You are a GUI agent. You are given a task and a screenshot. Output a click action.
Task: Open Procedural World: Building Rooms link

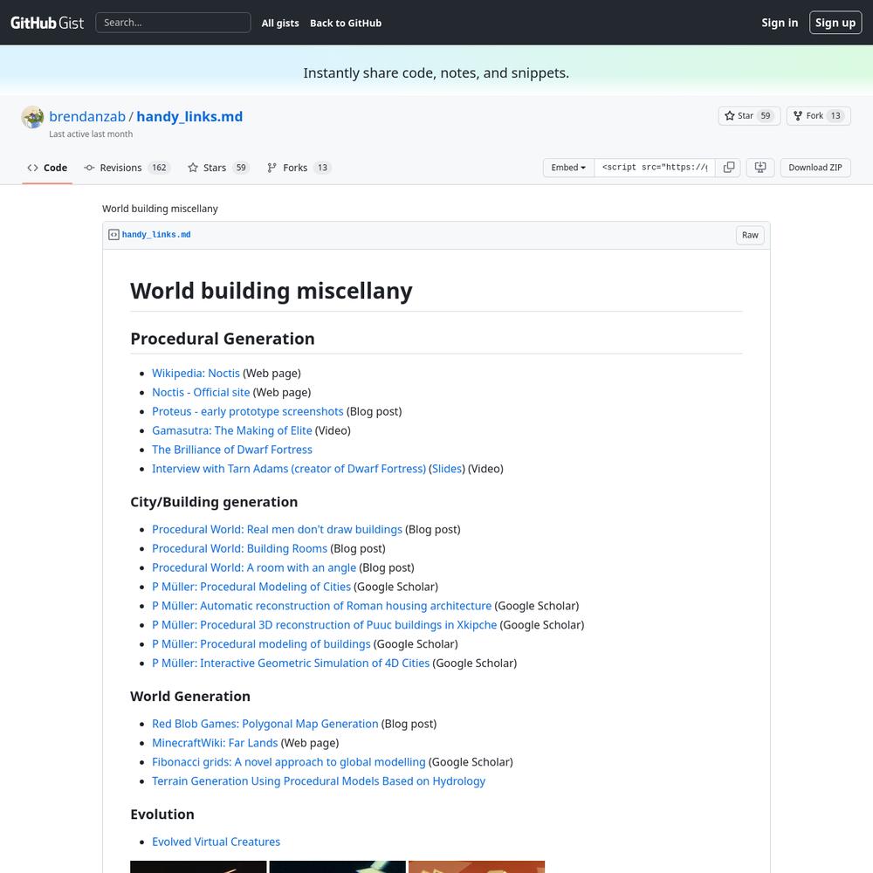coord(240,548)
